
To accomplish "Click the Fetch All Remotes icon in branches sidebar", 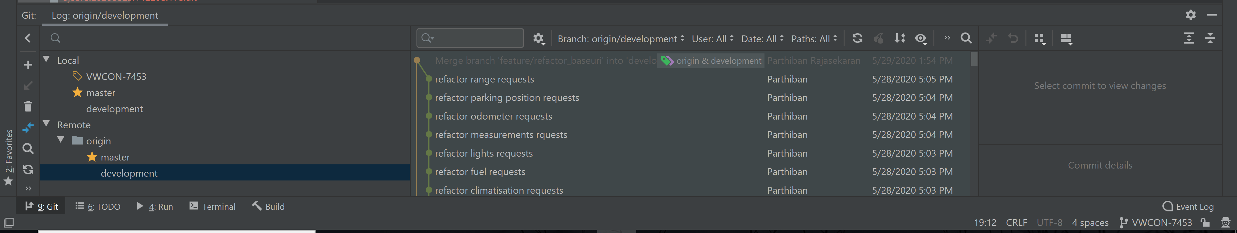I will tap(28, 169).
